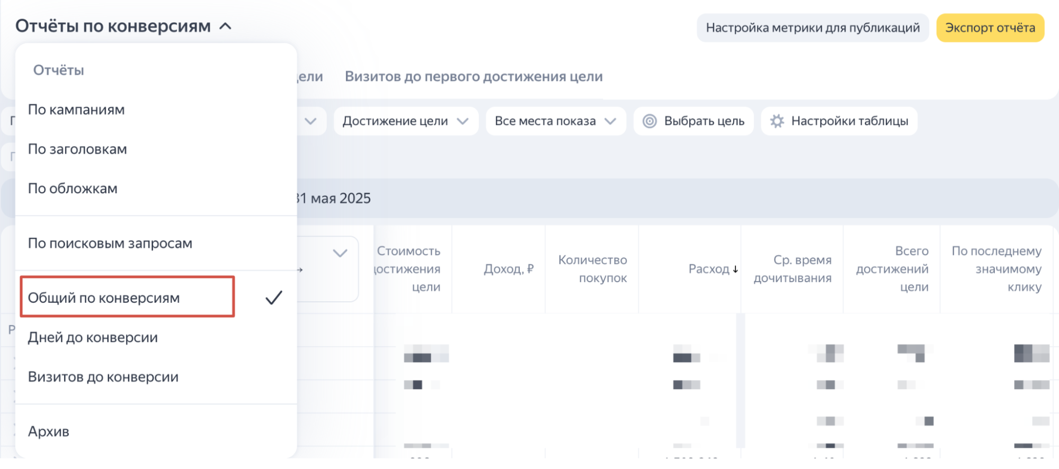Click Настройка метрики для публикаций button
The width and height of the screenshot is (1059, 469).
click(x=813, y=28)
